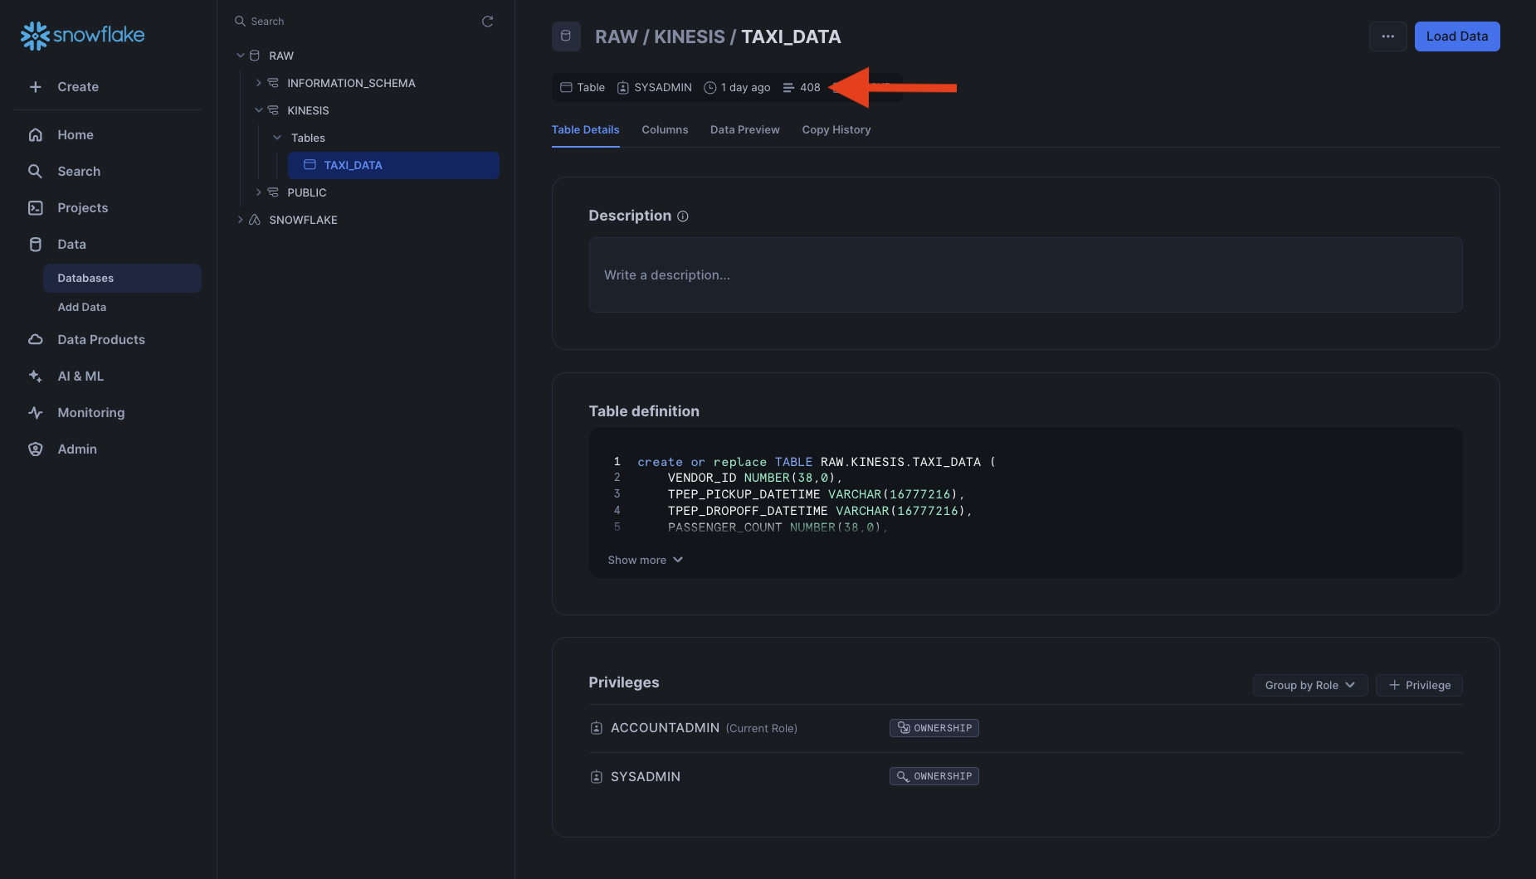
Task: Click KINESIS in the breadcrumb title
Action: click(x=690, y=36)
